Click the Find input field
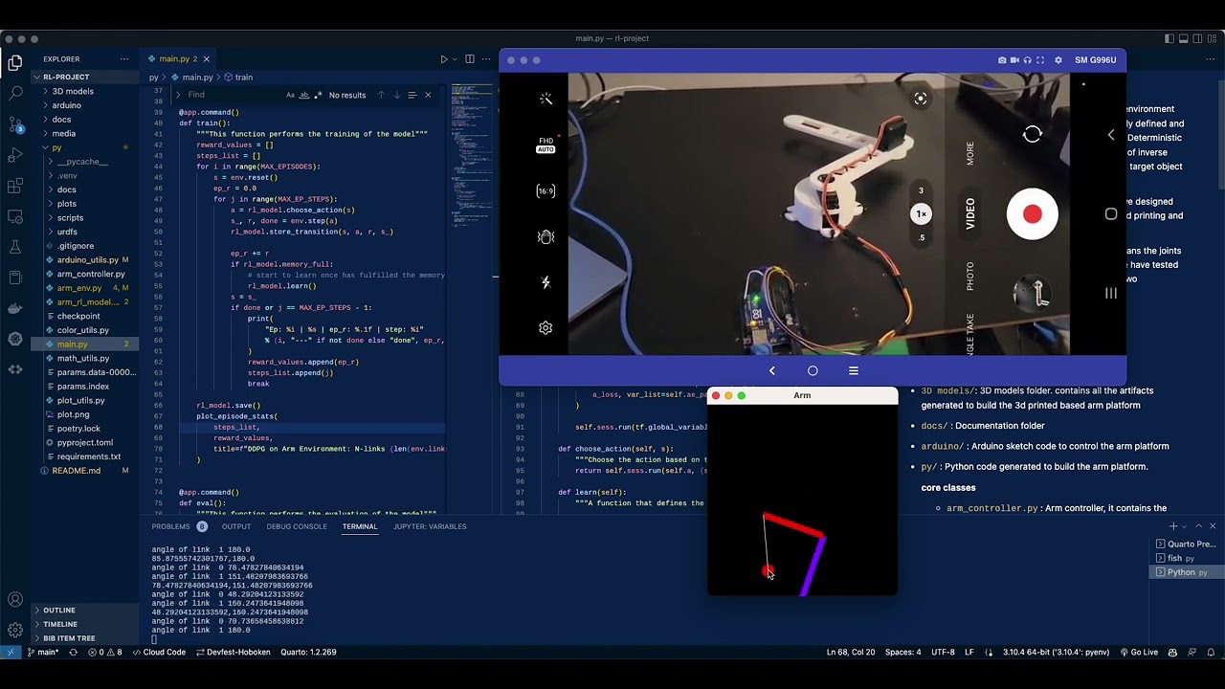Screen dimensions: 1225x689 (233, 95)
